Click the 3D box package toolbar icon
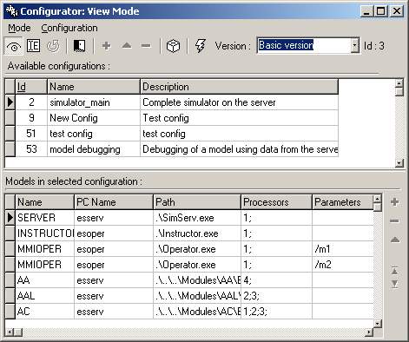Screen dimensions: 409x342 173,46
